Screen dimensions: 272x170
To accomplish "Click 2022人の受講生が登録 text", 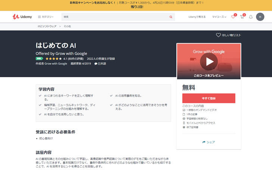I will click(101, 59).
